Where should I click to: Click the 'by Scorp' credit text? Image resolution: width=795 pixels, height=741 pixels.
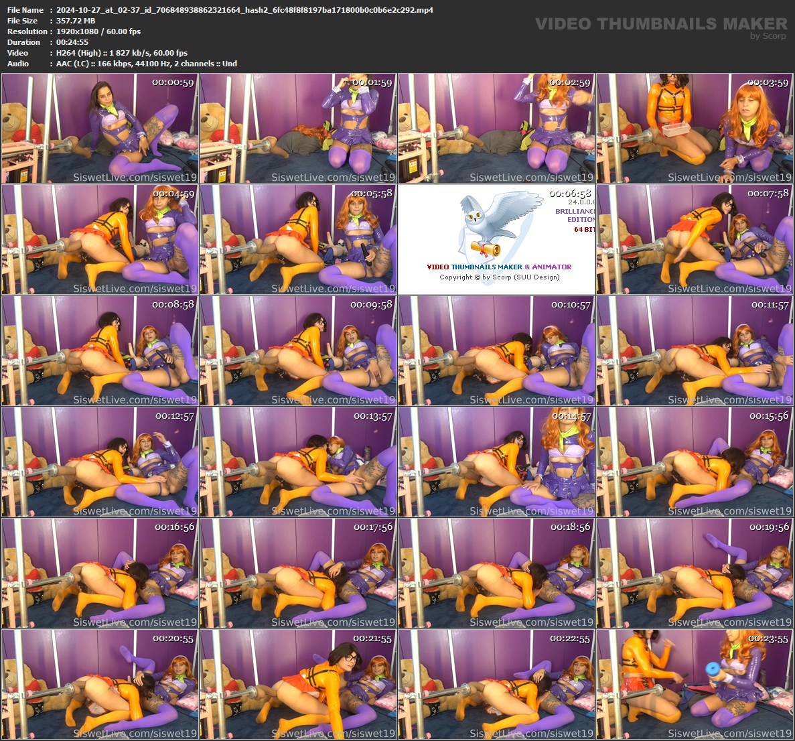[x=768, y=36]
